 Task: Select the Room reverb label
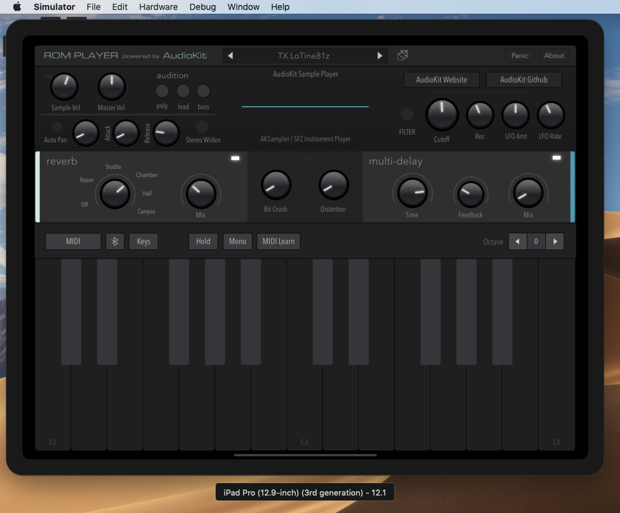click(87, 180)
